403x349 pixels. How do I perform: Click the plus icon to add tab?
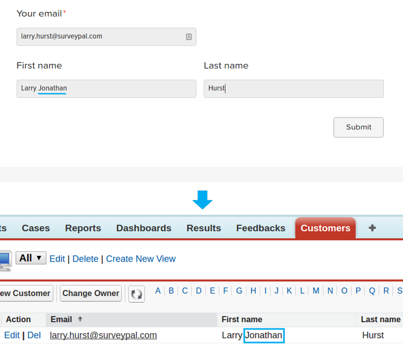click(372, 228)
